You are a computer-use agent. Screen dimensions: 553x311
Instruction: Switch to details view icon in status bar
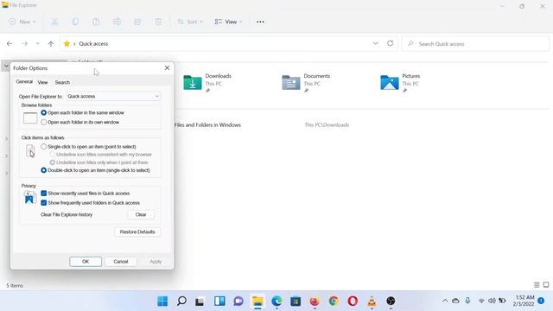click(x=537, y=285)
